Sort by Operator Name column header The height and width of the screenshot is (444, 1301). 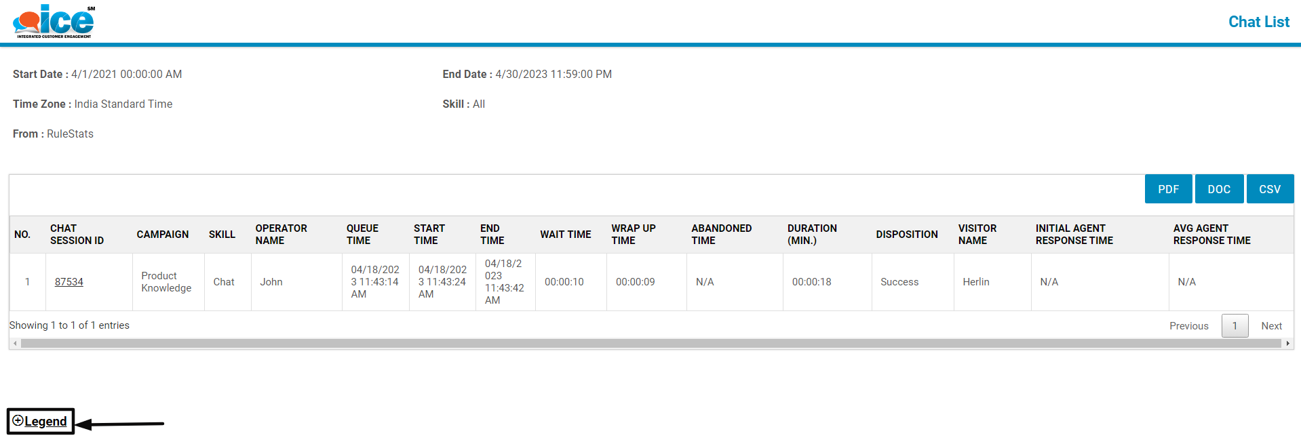pyautogui.click(x=281, y=235)
